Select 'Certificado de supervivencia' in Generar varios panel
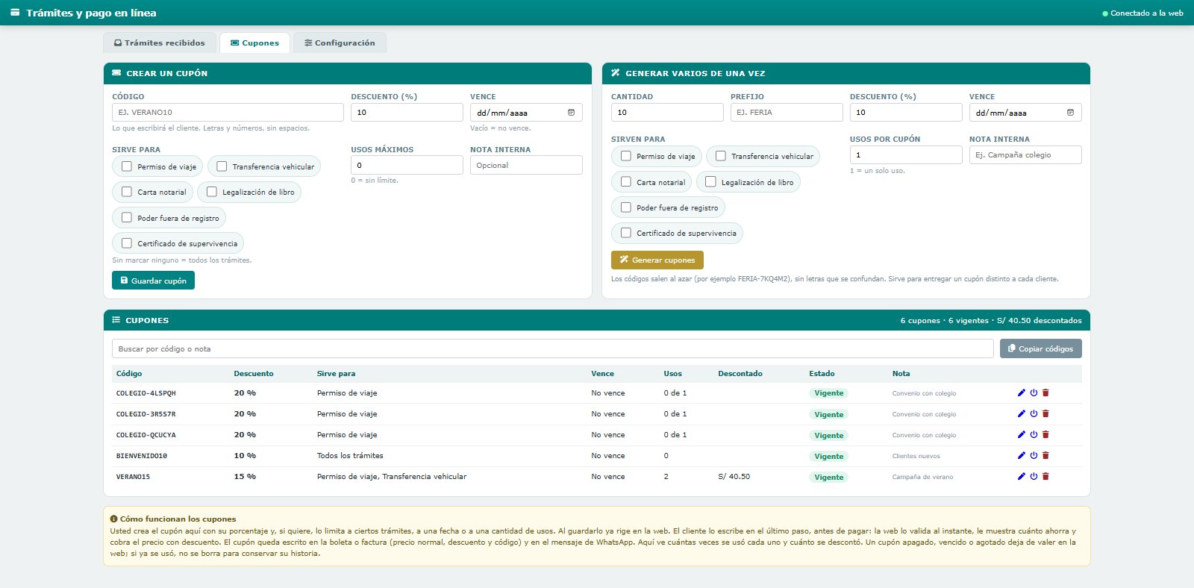This screenshot has width=1194, height=588. (x=626, y=233)
